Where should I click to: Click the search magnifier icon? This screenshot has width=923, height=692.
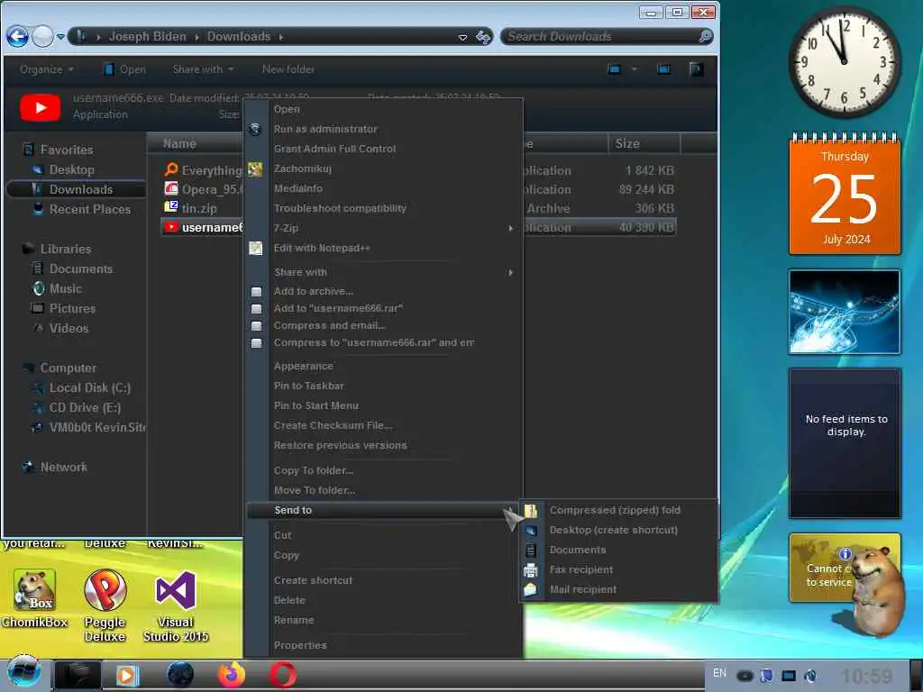click(705, 36)
